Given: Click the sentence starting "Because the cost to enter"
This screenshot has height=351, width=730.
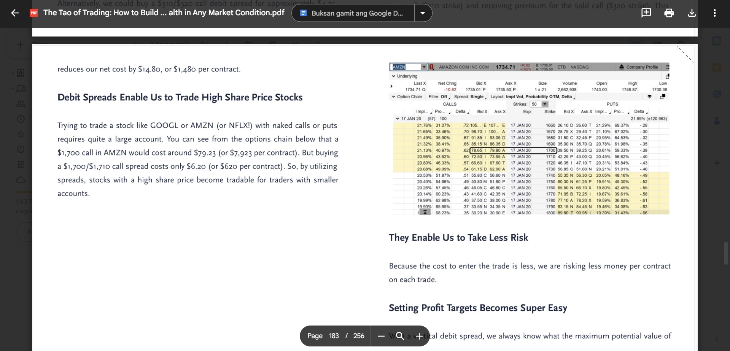Looking at the screenshot, I should 530,266.
